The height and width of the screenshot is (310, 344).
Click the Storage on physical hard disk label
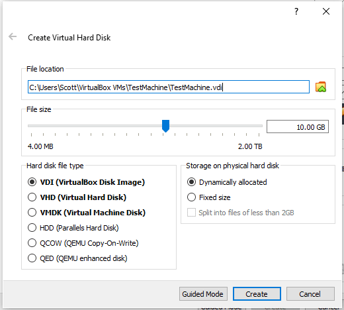click(x=232, y=166)
